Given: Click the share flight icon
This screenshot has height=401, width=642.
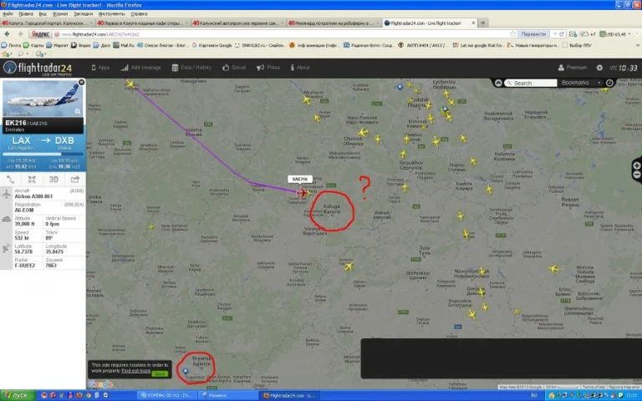Looking at the screenshot, I should tap(74, 179).
